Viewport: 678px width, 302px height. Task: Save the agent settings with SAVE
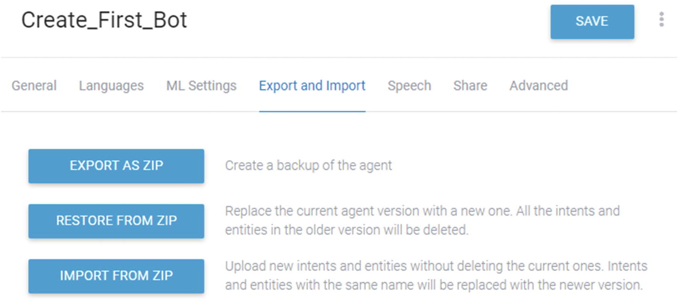[592, 21]
